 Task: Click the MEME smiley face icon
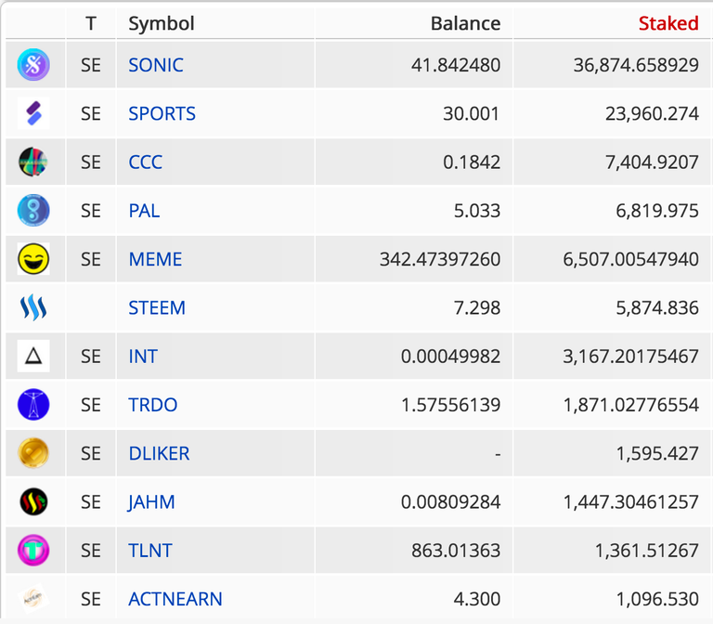point(33,259)
